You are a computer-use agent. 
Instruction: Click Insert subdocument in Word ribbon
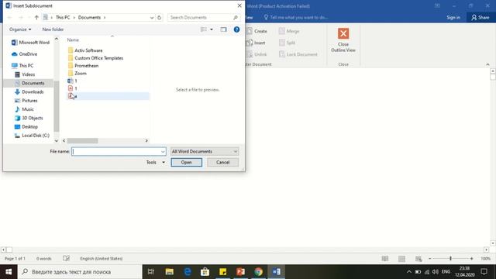coord(256,43)
